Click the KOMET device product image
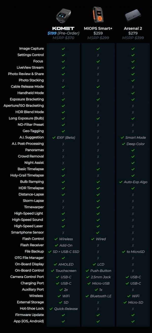 point(63,15)
